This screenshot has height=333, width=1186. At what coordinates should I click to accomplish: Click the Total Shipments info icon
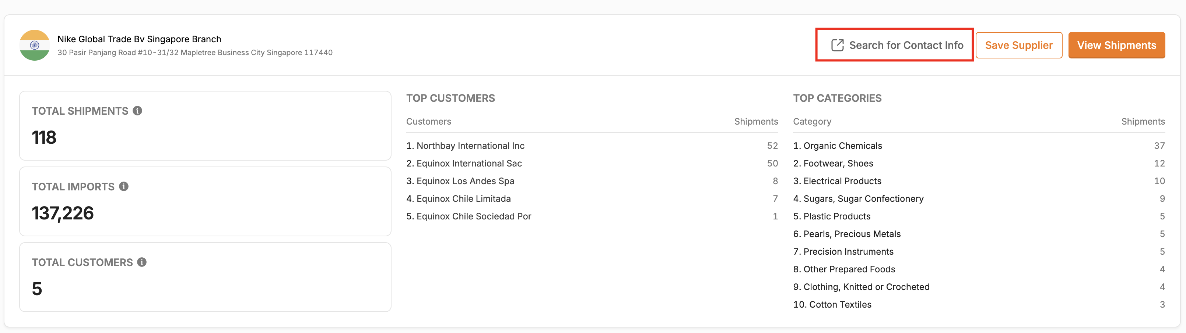point(137,111)
